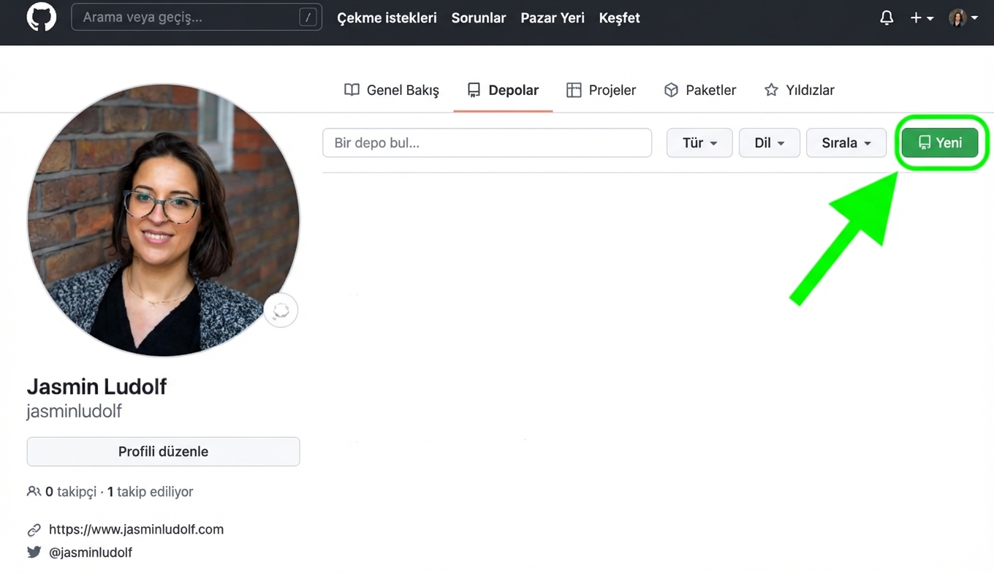Open the Dil filter dropdown
This screenshot has width=994, height=573.
point(769,143)
